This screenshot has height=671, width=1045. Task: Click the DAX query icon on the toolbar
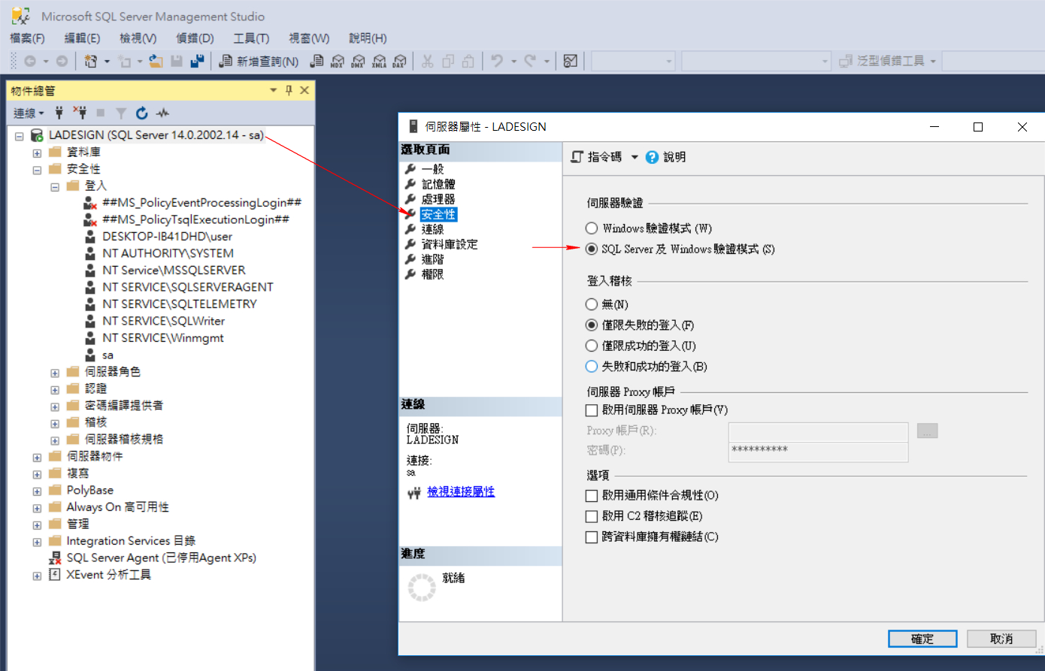pyautogui.click(x=399, y=61)
